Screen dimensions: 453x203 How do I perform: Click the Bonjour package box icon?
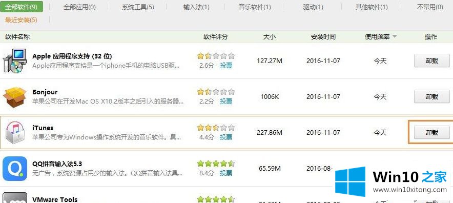point(15,97)
